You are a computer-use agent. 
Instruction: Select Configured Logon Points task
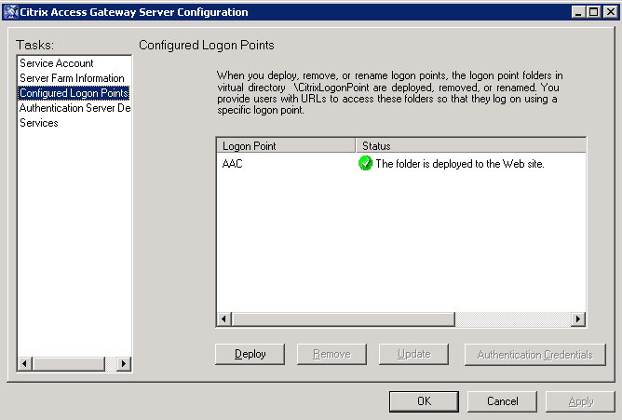(x=74, y=93)
